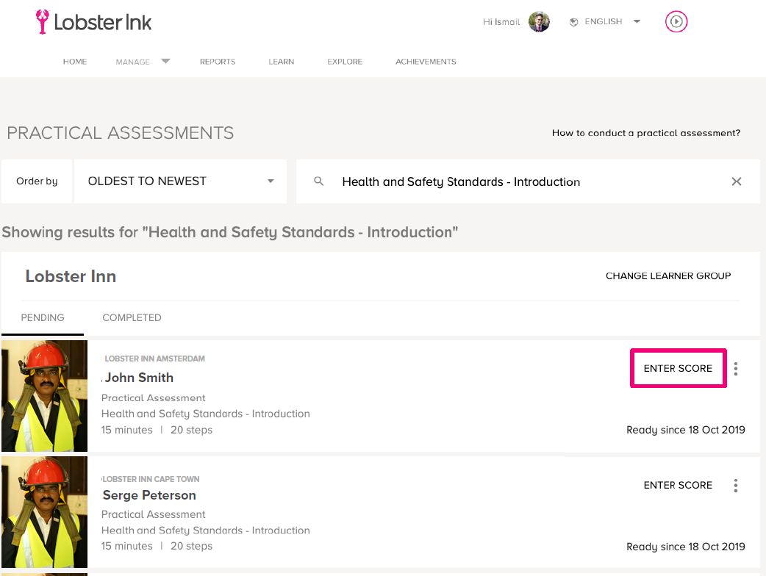Click 'Practical Assessment' in Serge Peterson's row
The image size is (766, 576).
coord(153,514)
